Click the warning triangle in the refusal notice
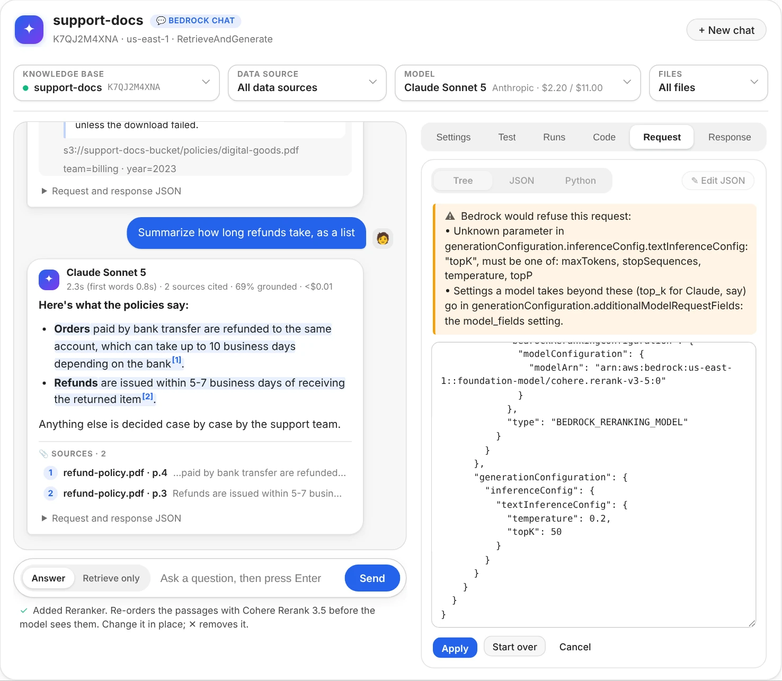 (450, 216)
